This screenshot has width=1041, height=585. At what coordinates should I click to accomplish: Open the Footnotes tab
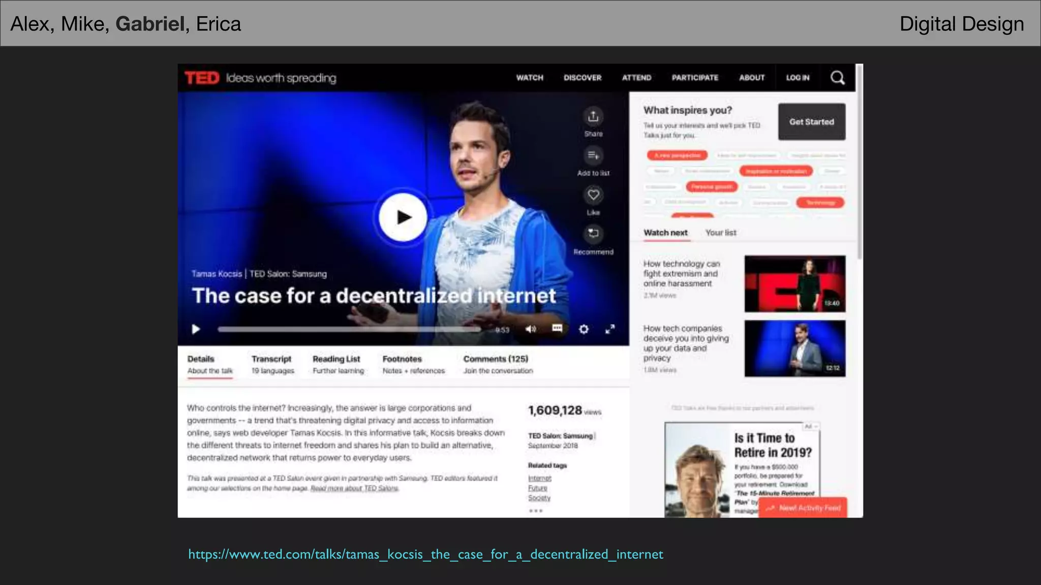pos(413,365)
